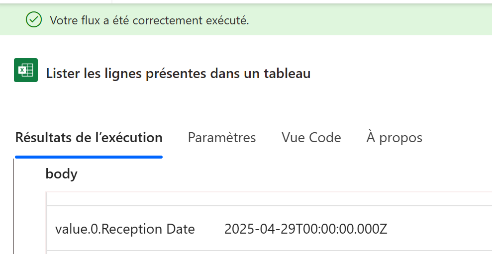Switch to the Paramètres tab

click(x=222, y=138)
